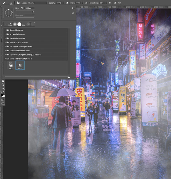Expand the General Brushes folder
The height and width of the screenshot is (179, 171).
coord(5,30)
